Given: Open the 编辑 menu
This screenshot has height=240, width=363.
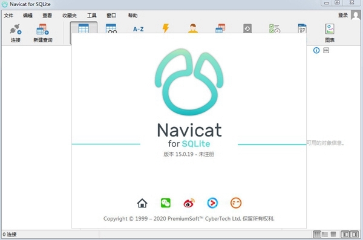Looking at the screenshot, I should 28,16.
